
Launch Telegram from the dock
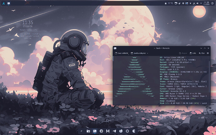(x=114, y=131)
